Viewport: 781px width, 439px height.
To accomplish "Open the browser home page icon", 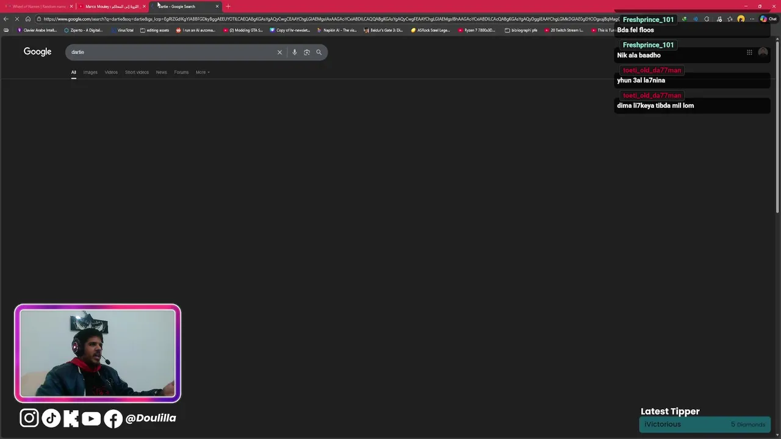I will coord(28,19).
